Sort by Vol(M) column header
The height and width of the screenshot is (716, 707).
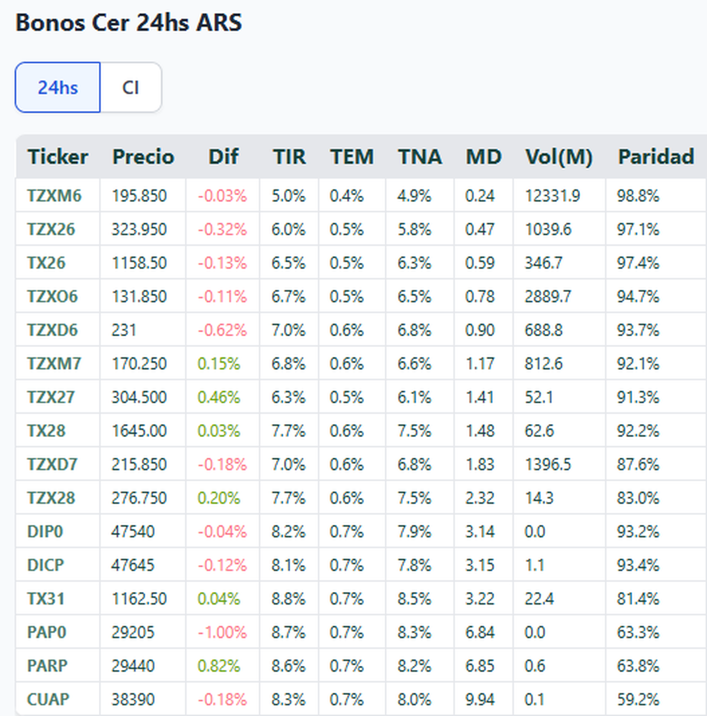coord(559,157)
